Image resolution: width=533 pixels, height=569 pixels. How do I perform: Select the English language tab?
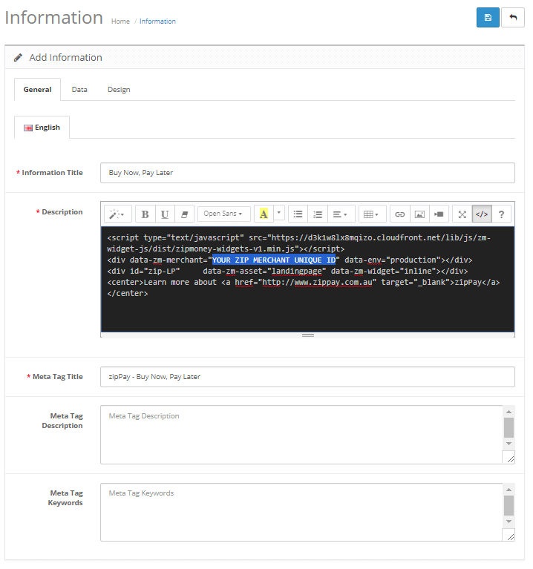(42, 128)
